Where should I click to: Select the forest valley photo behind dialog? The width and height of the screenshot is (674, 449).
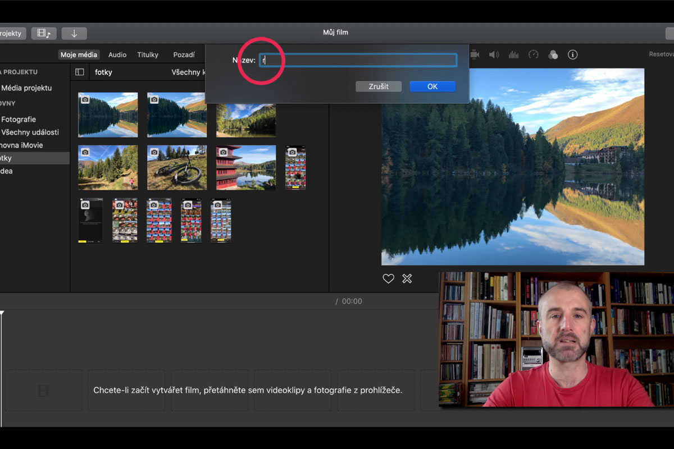246,120
